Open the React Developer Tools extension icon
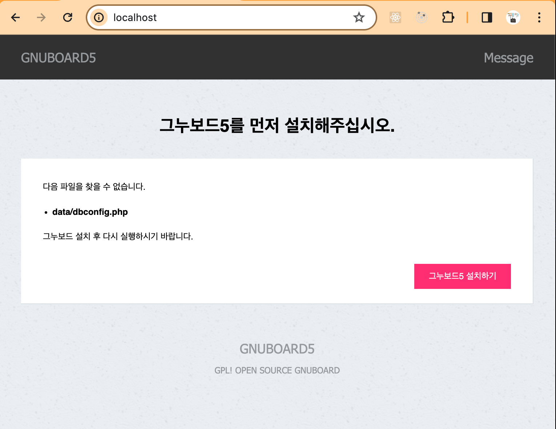Viewport: 556px width, 429px height. 395,17
